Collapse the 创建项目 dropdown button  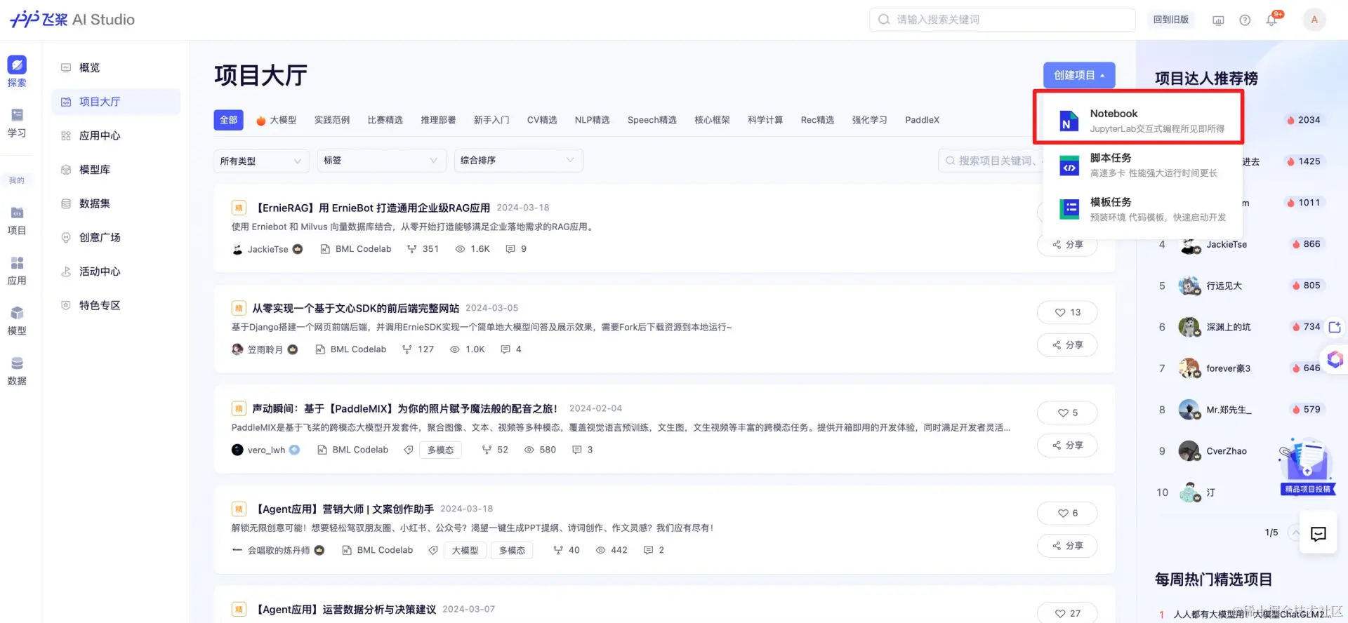tap(1079, 75)
